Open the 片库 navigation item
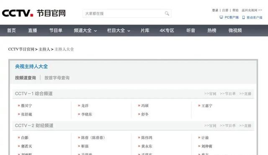 145,31
